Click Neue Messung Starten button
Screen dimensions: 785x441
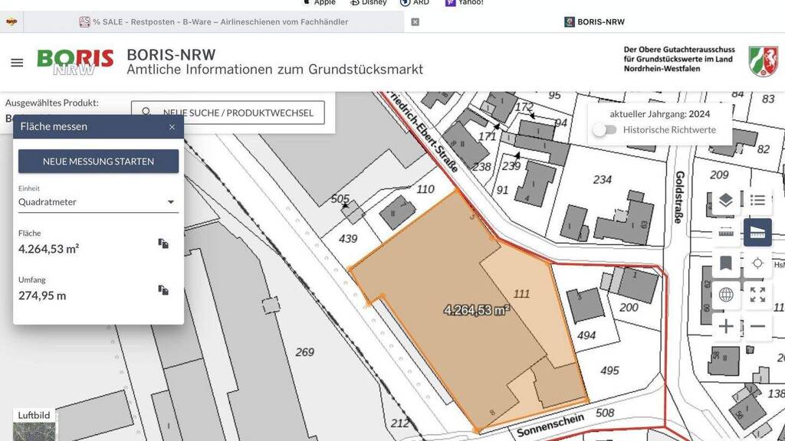98,162
